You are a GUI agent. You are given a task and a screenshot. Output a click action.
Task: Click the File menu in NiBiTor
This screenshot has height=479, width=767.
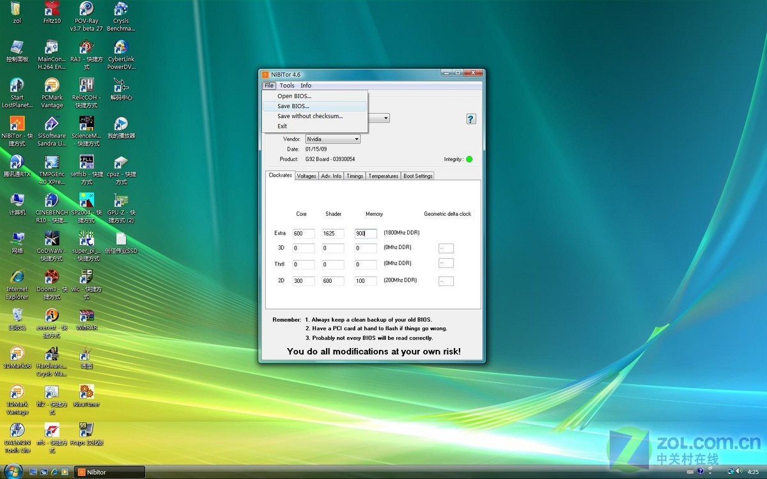pos(269,86)
